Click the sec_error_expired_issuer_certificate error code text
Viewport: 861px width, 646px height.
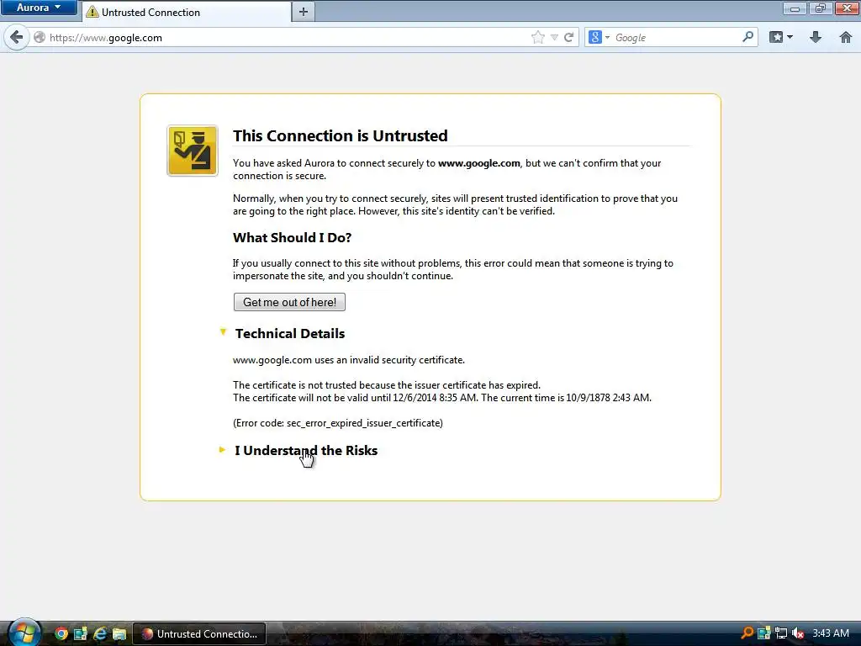(x=365, y=423)
